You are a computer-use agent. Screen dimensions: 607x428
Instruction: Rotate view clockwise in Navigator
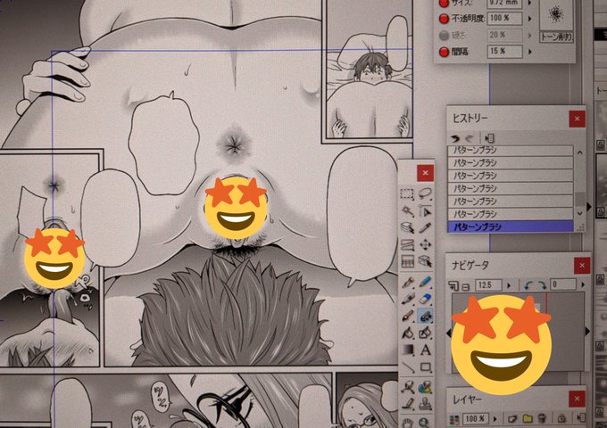pos(541,285)
